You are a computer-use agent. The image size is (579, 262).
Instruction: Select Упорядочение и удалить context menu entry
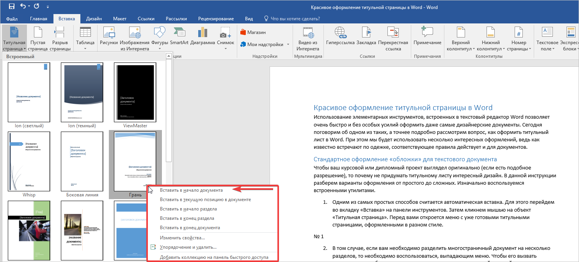point(188,247)
